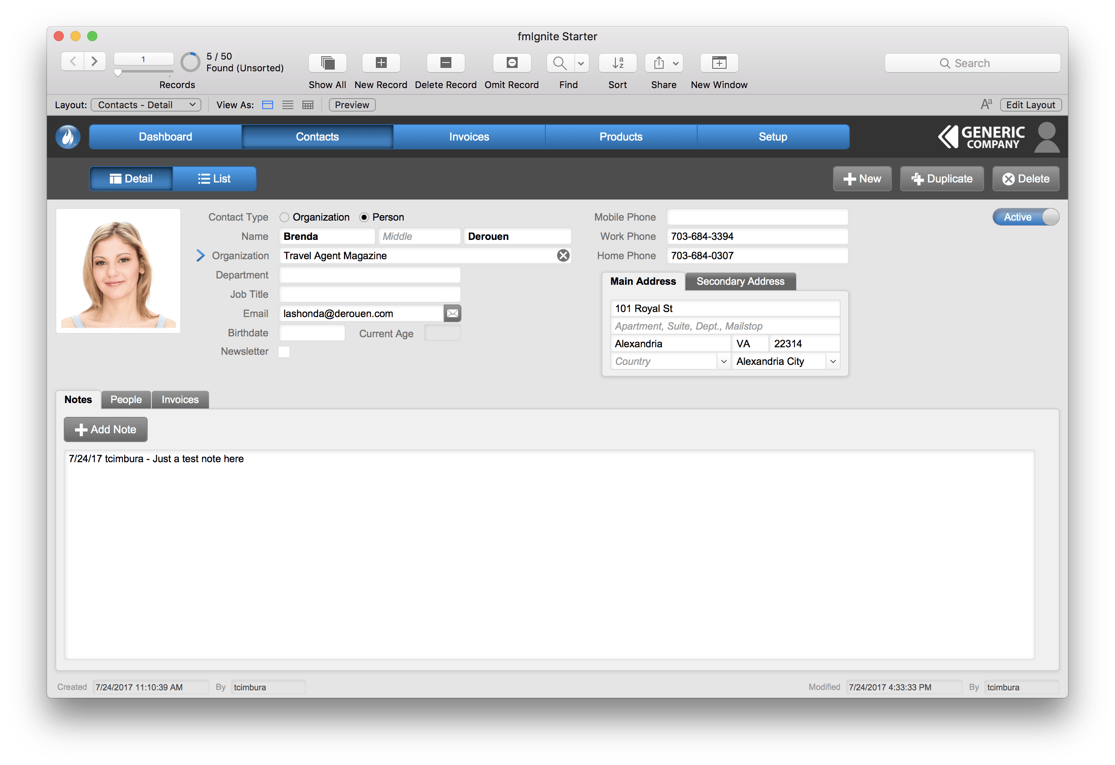
Task: Click the Show All records icon
Action: (x=326, y=62)
